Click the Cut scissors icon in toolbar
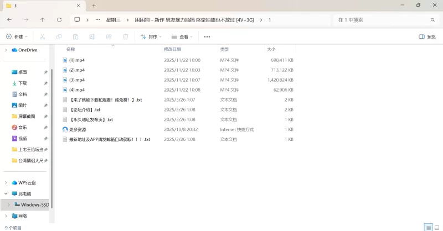This screenshot has width=443, height=231. (x=42, y=36)
